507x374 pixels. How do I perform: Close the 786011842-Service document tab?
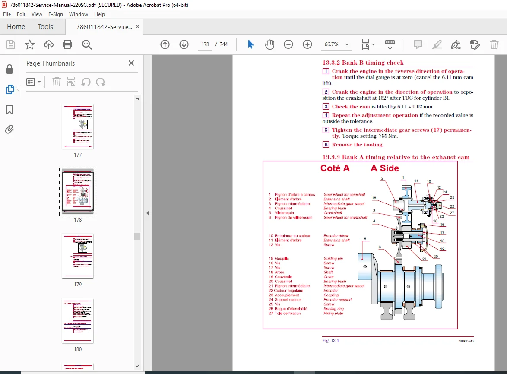point(137,27)
